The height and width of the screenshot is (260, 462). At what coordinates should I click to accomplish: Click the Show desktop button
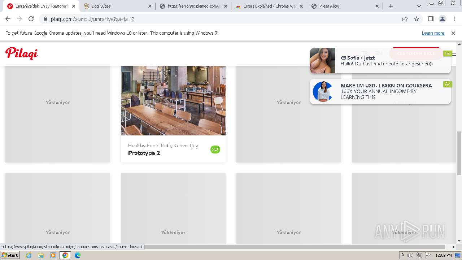(458, 255)
